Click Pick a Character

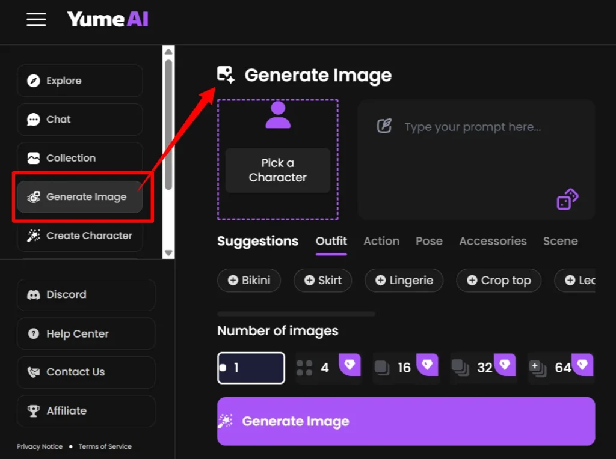click(x=277, y=170)
